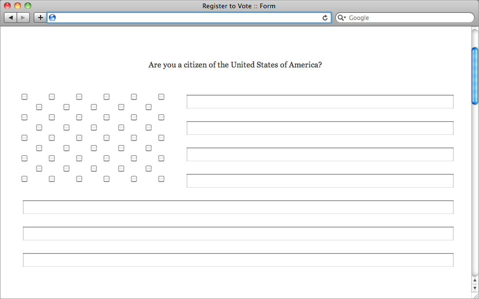The image size is (479, 299).
Task: Focus the browser address bar
Action: tap(189, 18)
